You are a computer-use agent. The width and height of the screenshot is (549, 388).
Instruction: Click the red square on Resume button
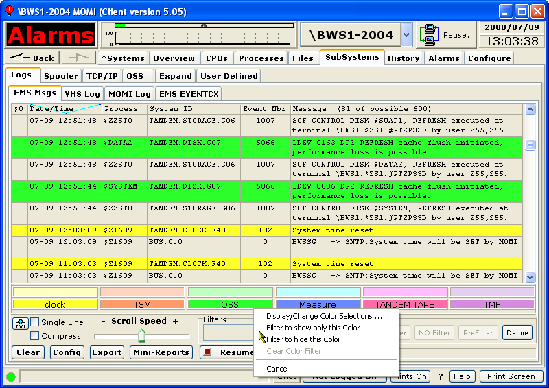(x=207, y=352)
